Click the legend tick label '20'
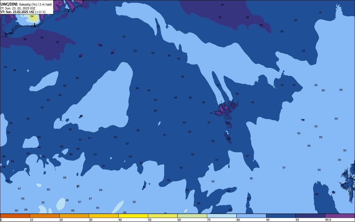Screen dimensions: 355x222 (61, 220)
